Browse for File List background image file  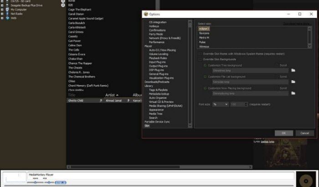(x=293, y=81)
